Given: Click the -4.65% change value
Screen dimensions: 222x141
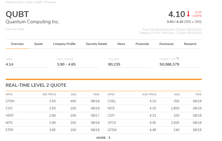Looking at the screenshot, I should (x=196, y=16).
